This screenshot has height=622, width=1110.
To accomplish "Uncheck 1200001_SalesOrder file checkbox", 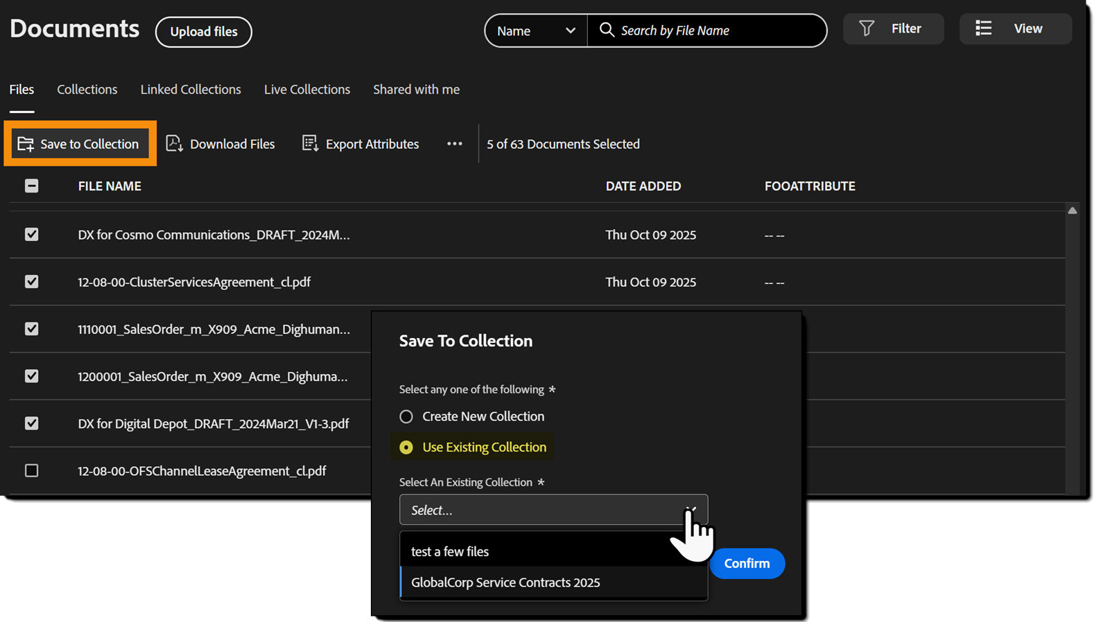I will coord(32,375).
